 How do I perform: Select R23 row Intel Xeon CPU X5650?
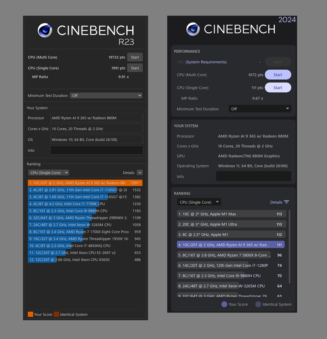pyautogui.click(x=85, y=260)
